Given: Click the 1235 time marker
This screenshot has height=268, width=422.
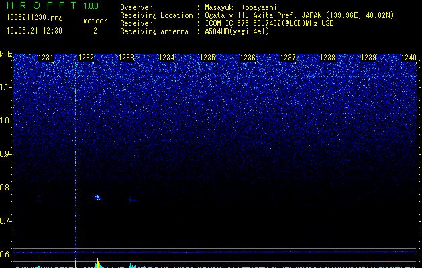Looking at the screenshot, I should [207, 58].
